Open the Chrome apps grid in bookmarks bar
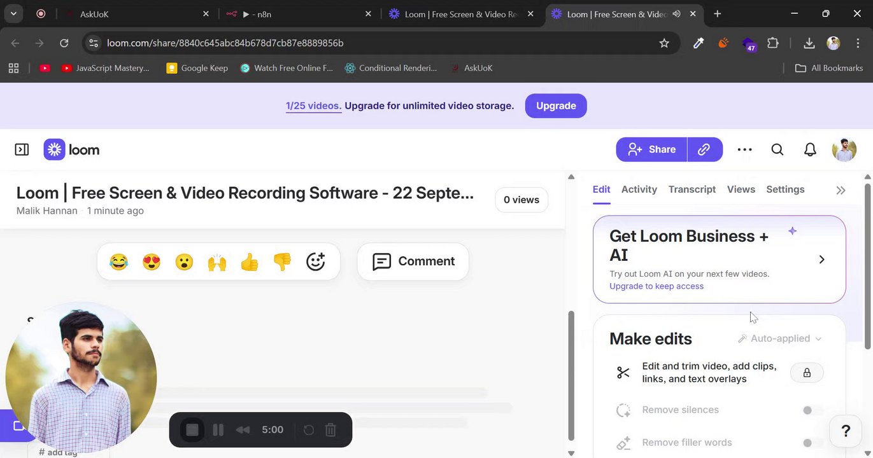 click(13, 68)
